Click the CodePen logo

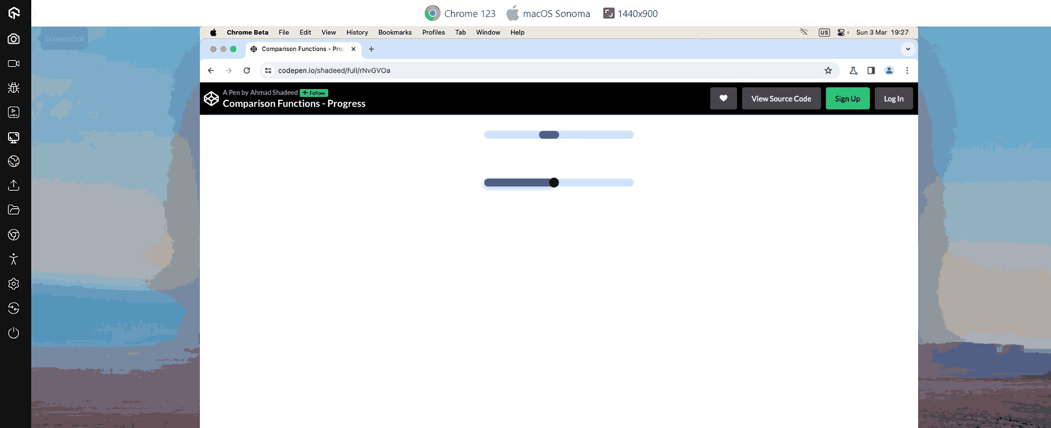tap(211, 99)
